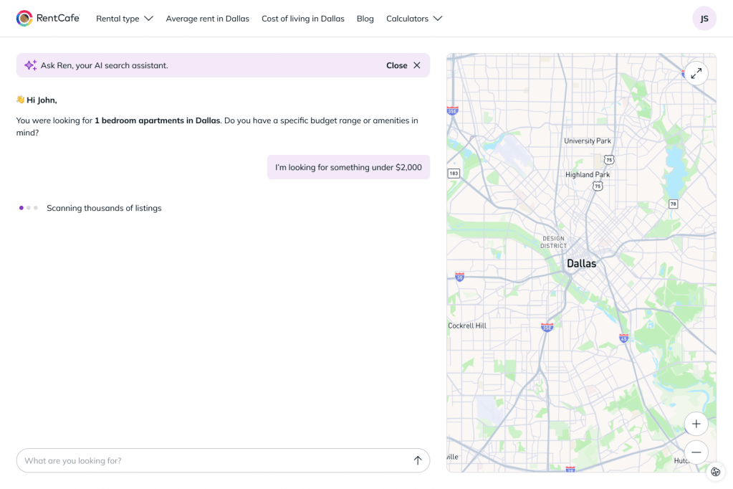Expand the Calculators dropdown menu

pos(414,19)
